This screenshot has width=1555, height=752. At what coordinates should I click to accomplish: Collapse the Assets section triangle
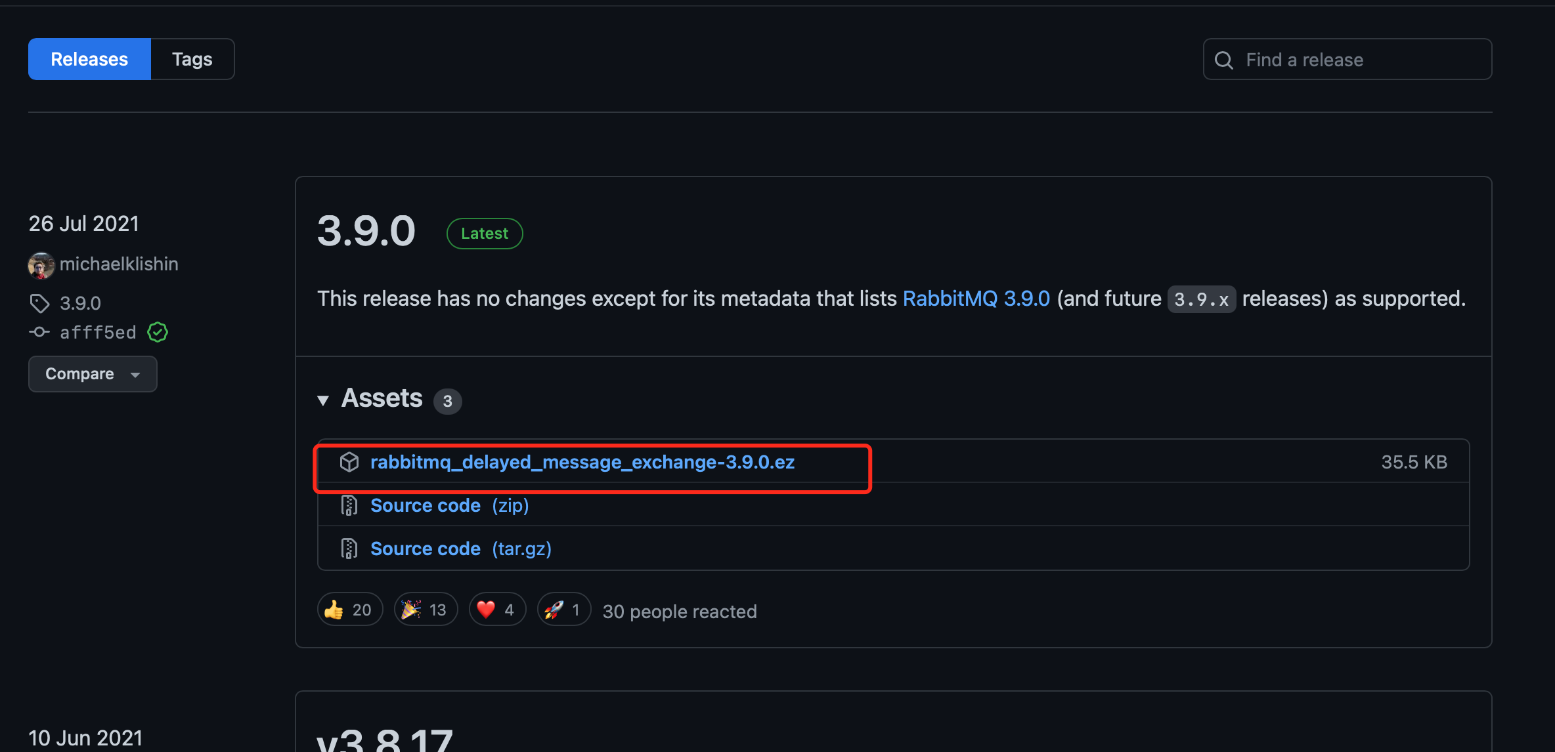(x=323, y=400)
